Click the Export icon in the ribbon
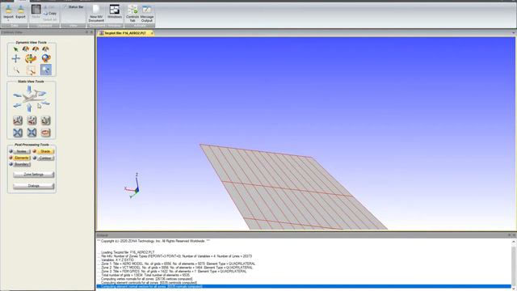This screenshot has width=517, height=291. pos(20,12)
